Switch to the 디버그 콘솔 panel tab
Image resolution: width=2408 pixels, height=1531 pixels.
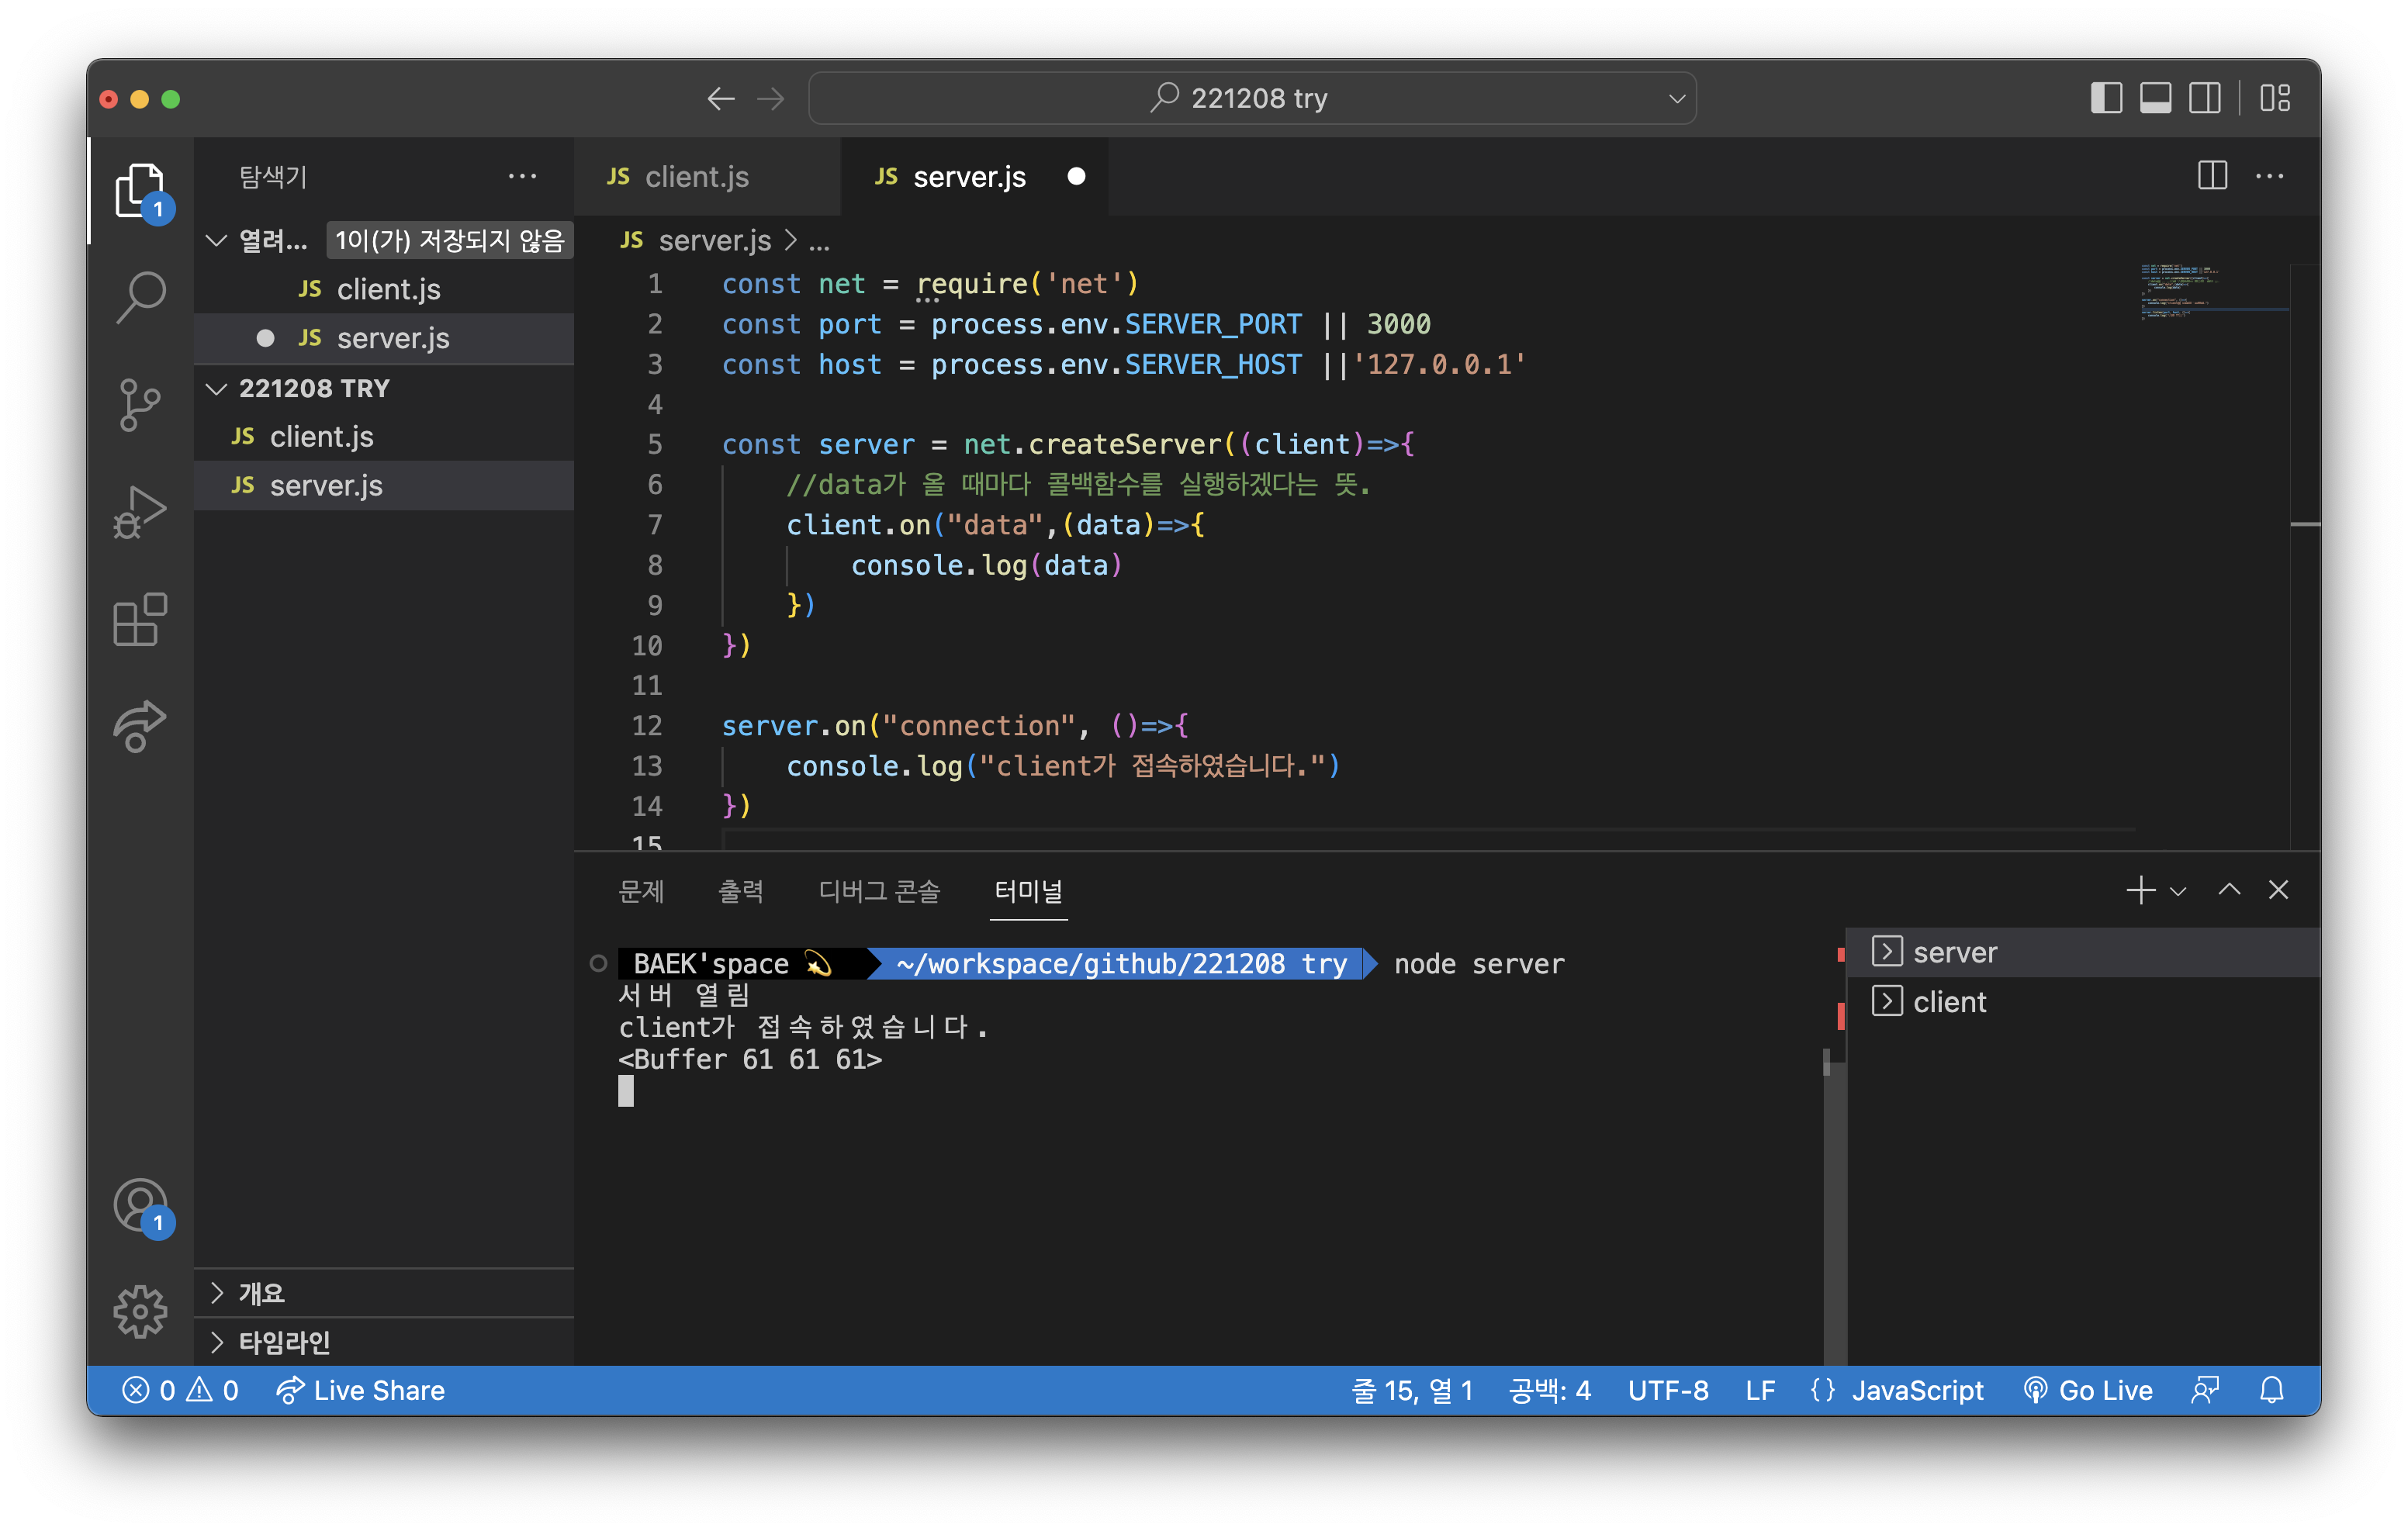[879, 890]
